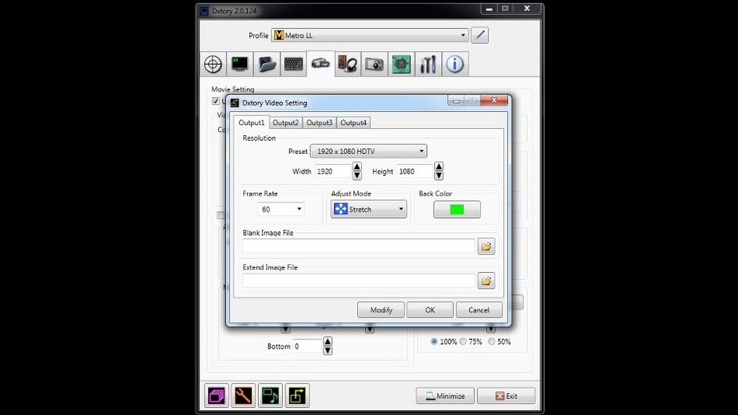Click the orange wrench tool button

tap(243, 395)
